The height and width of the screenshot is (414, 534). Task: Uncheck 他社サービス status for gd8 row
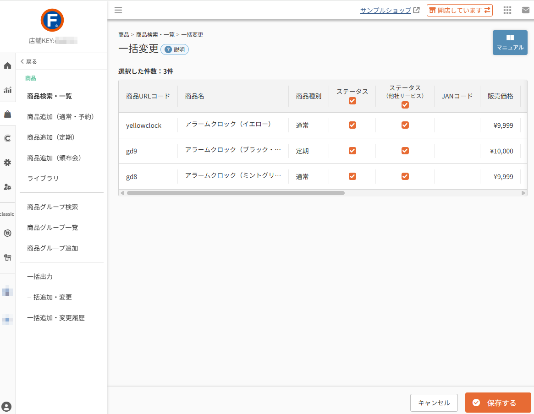pyautogui.click(x=405, y=176)
